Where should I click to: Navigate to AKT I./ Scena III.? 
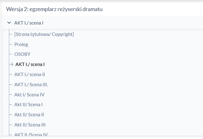coord(31,85)
